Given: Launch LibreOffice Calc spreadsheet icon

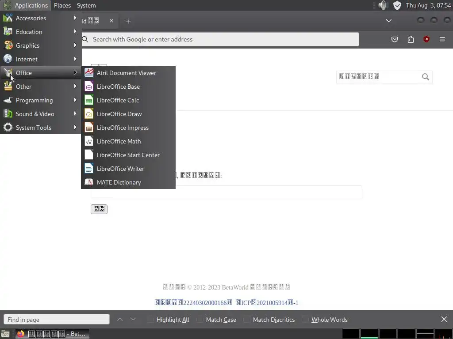Looking at the screenshot, I should (x=88, y=100).
